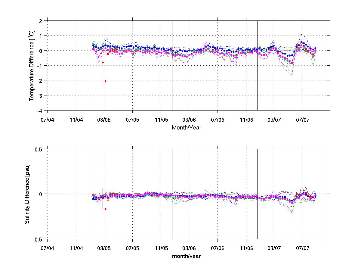Choose the "11/06" date tick of the salinity plot
The width and height of the screenshot is (361, 271).
pyautogui.click(x=246, y=248)
